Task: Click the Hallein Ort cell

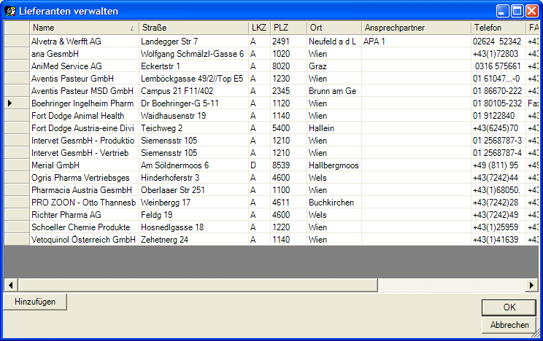Action: 334,128
